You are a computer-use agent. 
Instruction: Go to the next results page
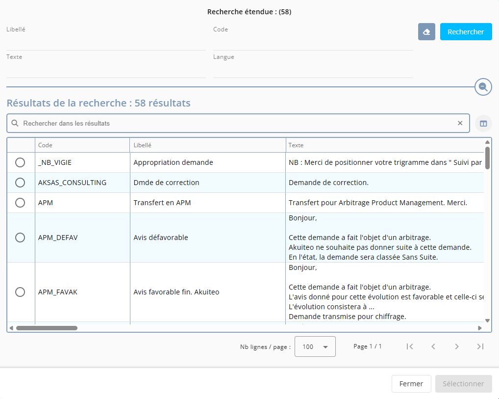point(457,346)
